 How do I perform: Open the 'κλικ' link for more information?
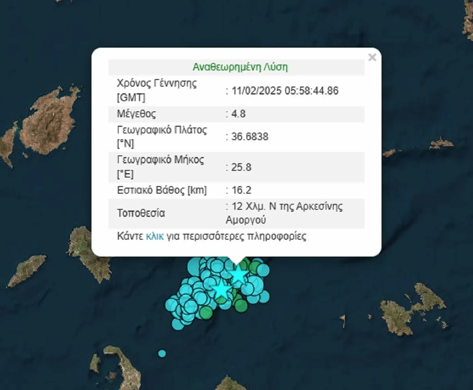tap(155, 237)
